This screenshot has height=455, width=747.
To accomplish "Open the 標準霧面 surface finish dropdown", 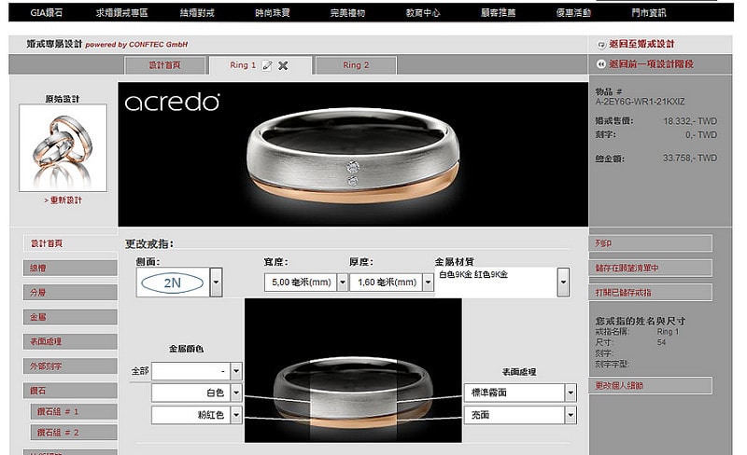I will pos(570,393).
